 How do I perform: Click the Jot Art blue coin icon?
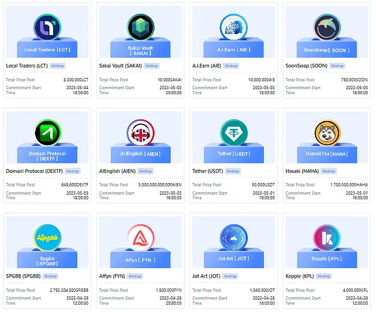click(x=233, y=238)
